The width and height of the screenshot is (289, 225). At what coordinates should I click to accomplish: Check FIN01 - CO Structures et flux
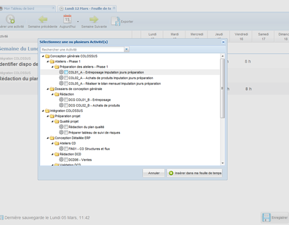[66, 148]
